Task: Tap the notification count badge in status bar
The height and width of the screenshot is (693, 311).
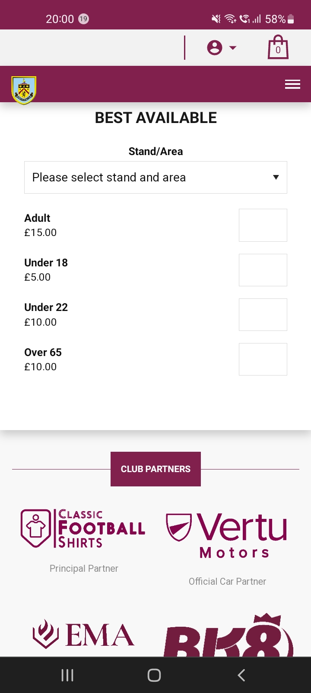Action: pos(83,19)
